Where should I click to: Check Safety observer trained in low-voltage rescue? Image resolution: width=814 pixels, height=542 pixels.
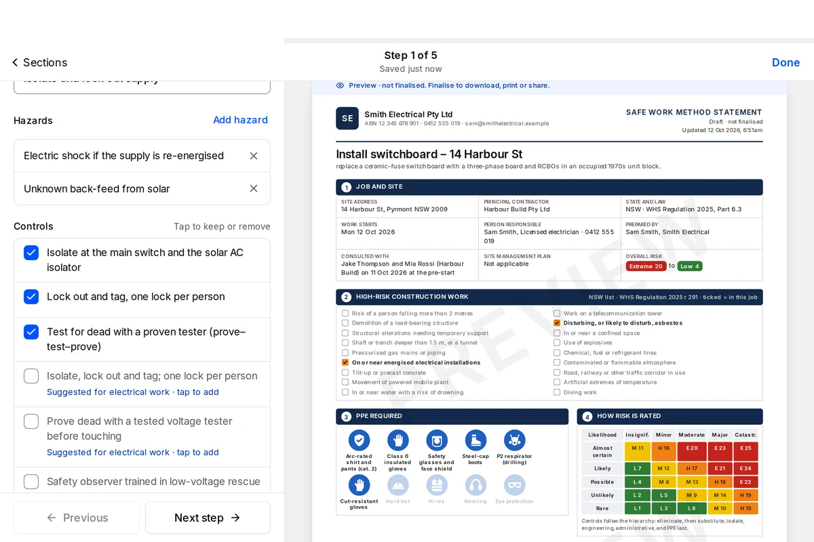(x=31, y=482)
